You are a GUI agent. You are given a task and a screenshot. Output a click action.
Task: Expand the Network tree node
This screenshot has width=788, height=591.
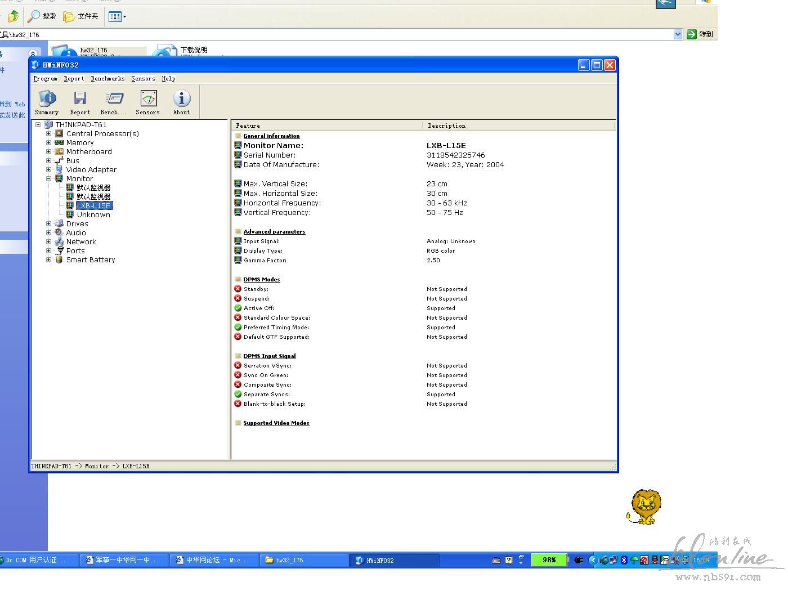point(49,242)
